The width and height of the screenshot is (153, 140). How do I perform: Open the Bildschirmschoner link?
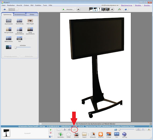(127, 5)
